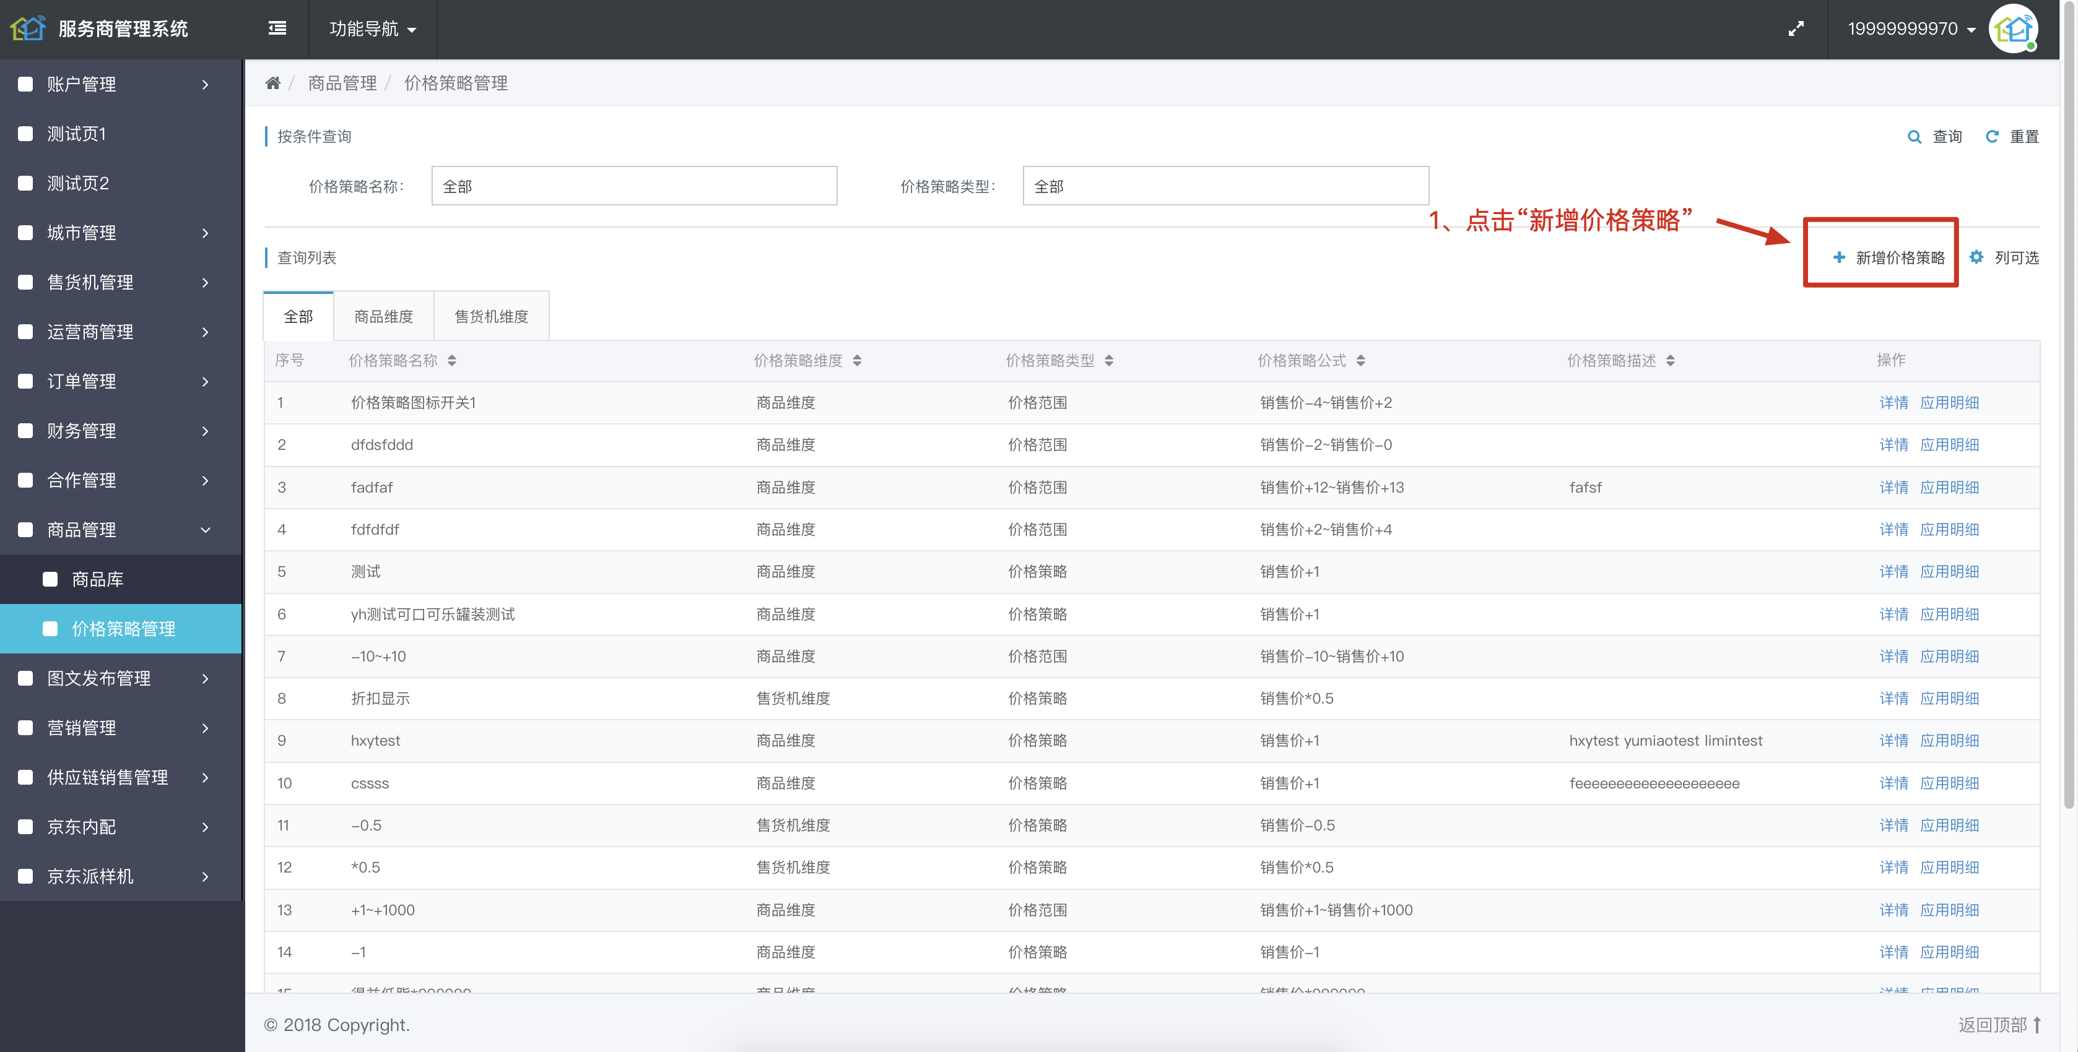Image resolution: width=2078 pixels, height=1052 pixels.
Task: Click the 价格策略类型 input field
Action: (x=1225, y=186)
